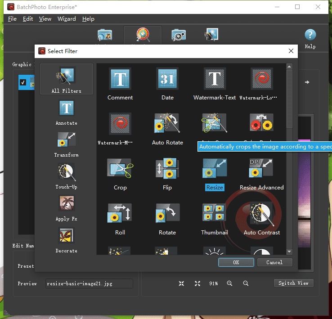Image resolution: width=332 pixels, height=319 pixels.
Task: Select the Auto Crop scissors-and-wand icon
Action: (x=214, y=123)
